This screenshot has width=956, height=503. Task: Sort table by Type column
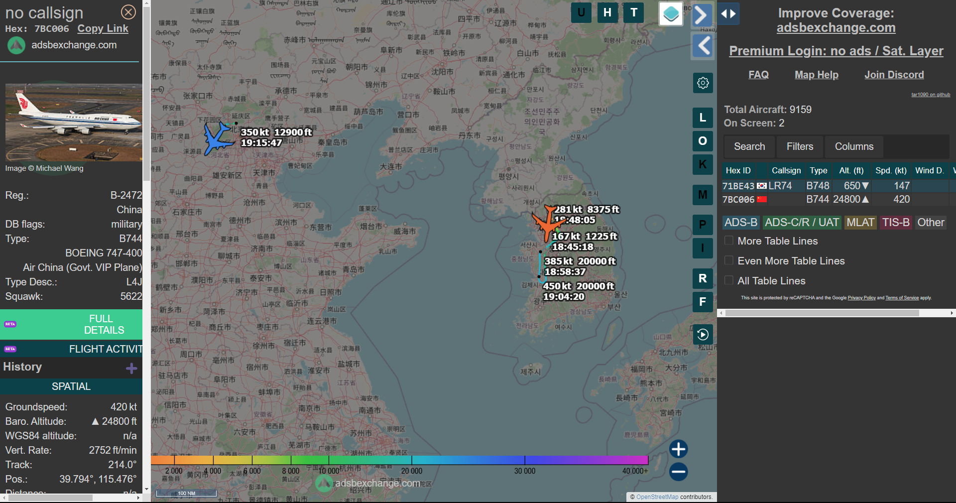818,170
